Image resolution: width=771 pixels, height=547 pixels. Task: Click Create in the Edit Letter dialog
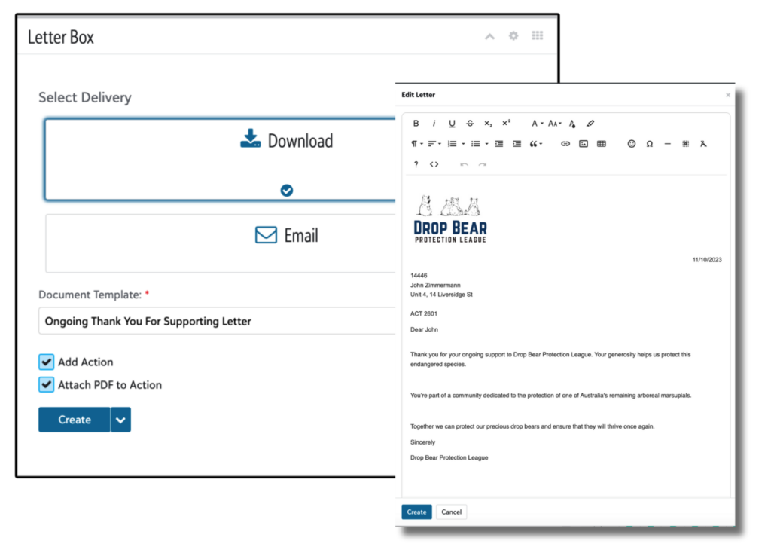pyautogui.click(x=416, y=512)
